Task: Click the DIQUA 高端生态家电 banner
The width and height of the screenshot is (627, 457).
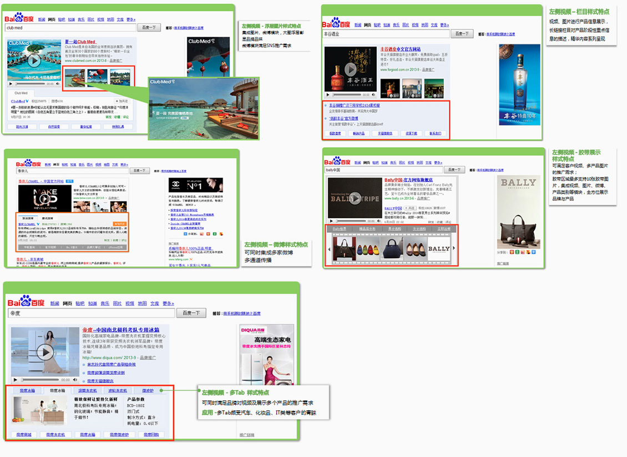Action: (267, 355)
